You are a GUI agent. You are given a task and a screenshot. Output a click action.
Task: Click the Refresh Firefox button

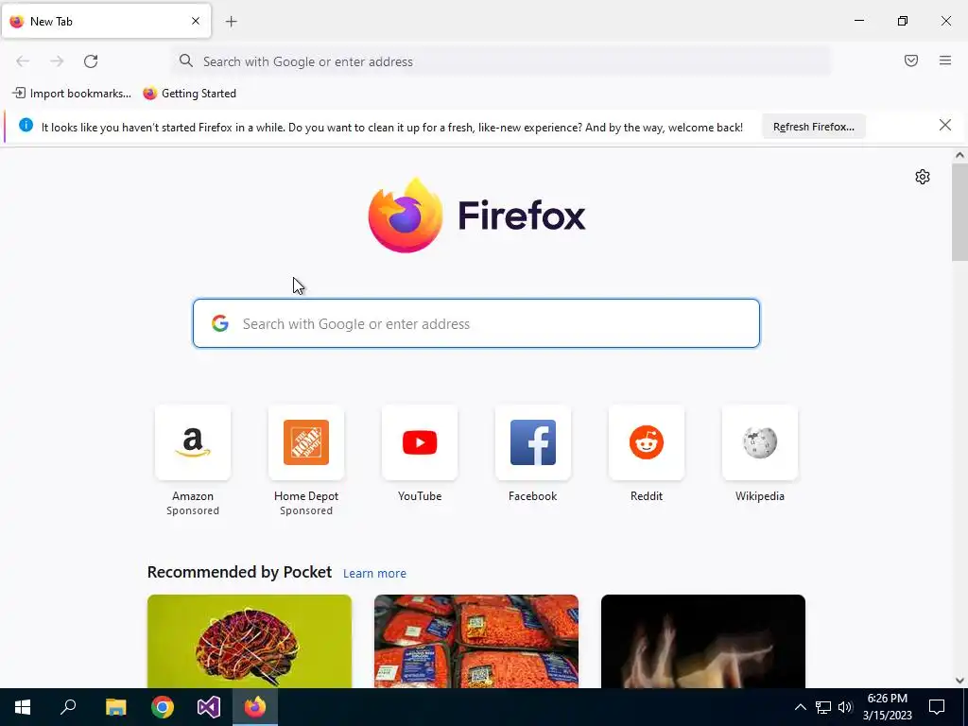814,127
